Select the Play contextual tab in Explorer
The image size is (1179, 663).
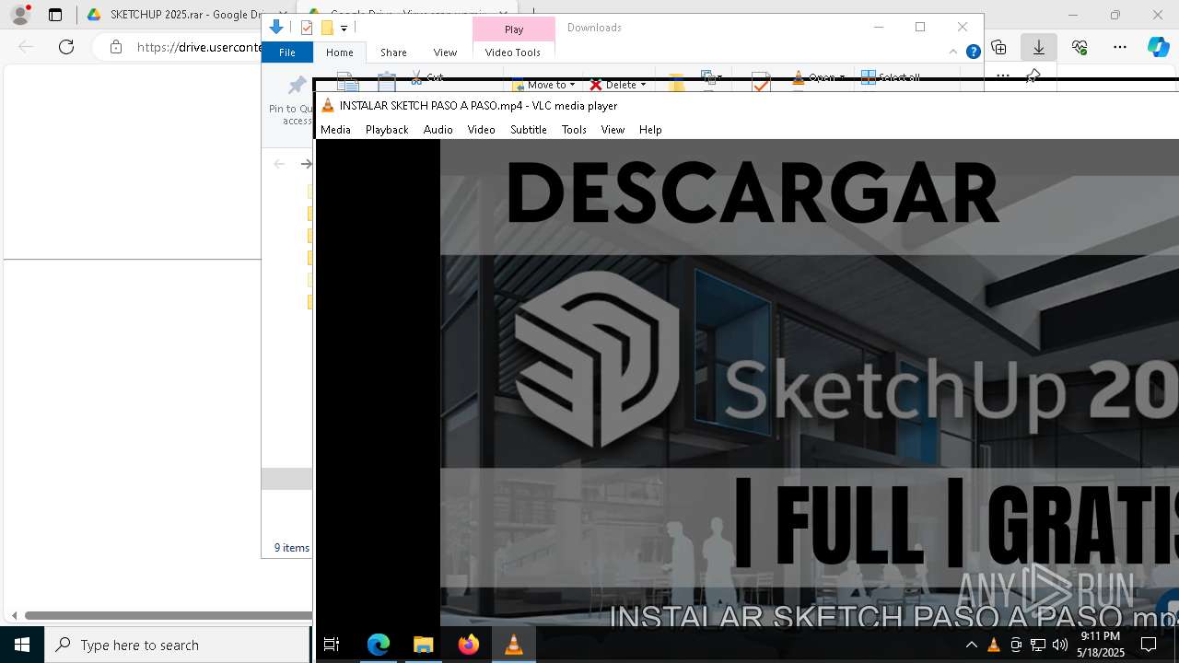[514, 29]
